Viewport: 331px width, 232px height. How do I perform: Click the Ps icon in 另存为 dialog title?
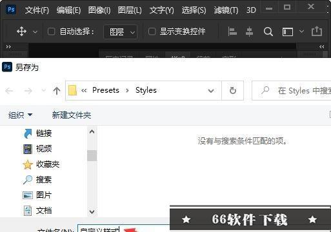pyautogui.click(x=7, y=67)
